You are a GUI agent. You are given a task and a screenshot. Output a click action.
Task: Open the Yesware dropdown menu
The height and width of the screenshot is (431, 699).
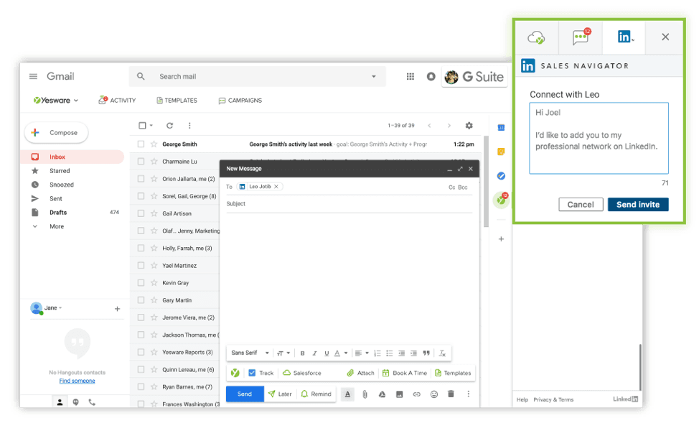(x=56, y=101)
